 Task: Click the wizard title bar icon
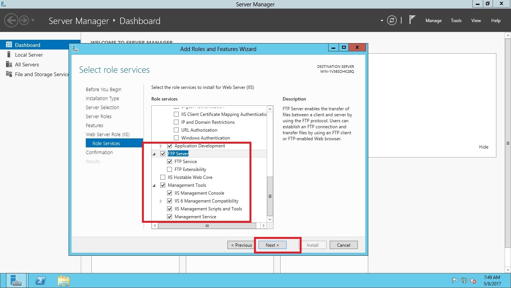pos(75,48)
